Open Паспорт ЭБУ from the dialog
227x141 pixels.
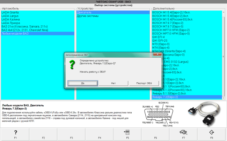144,83
